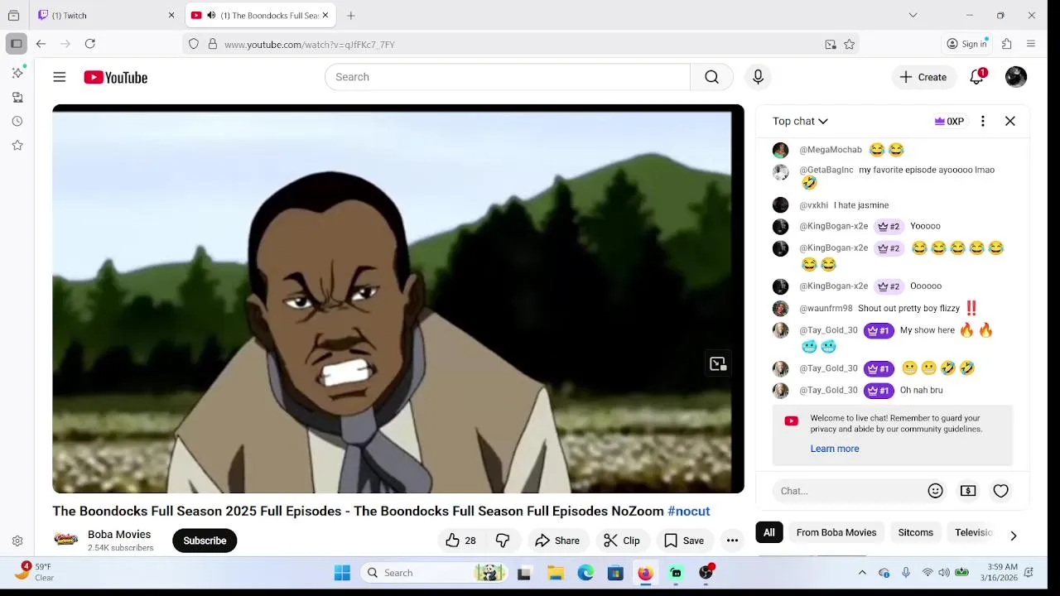1060x596 pixels.
Task: Open the Learn more chat guidelines link
Action: coord(835,449)
